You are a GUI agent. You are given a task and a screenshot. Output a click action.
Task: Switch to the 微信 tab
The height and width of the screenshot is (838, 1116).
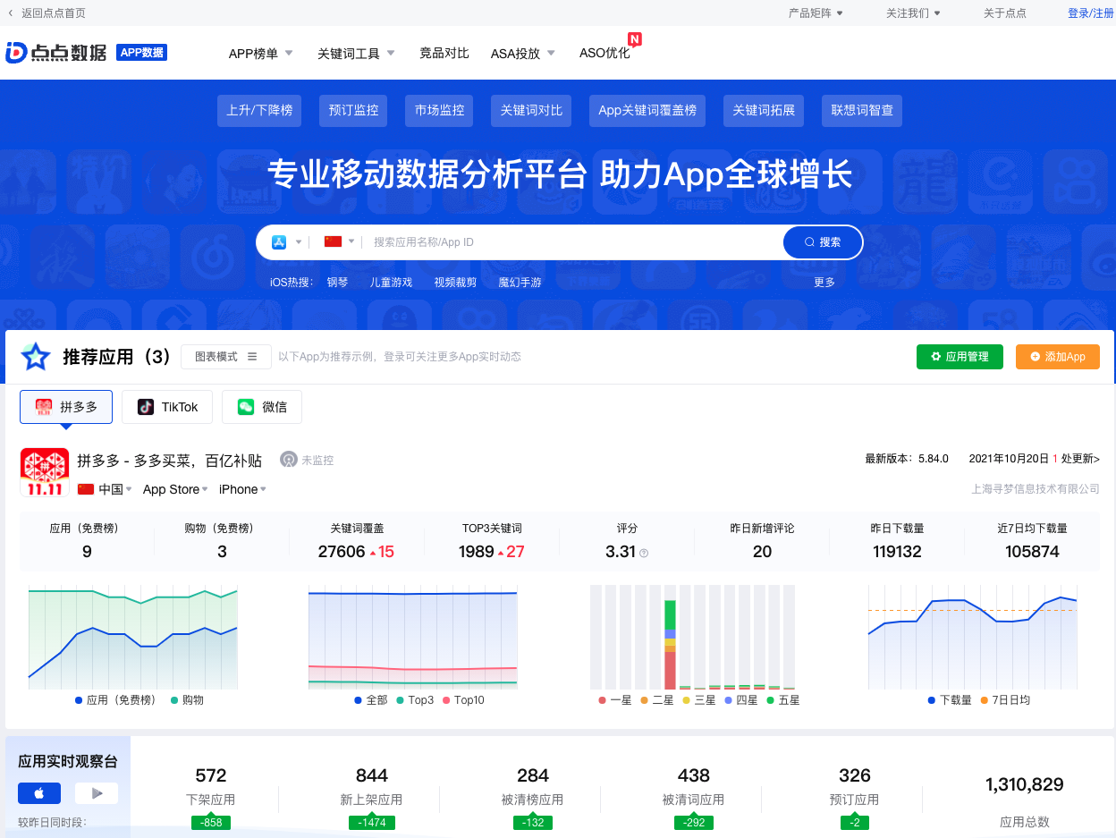pos(262,407)
